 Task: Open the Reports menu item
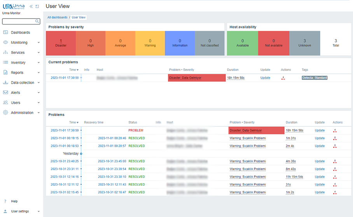pos(17,72)
